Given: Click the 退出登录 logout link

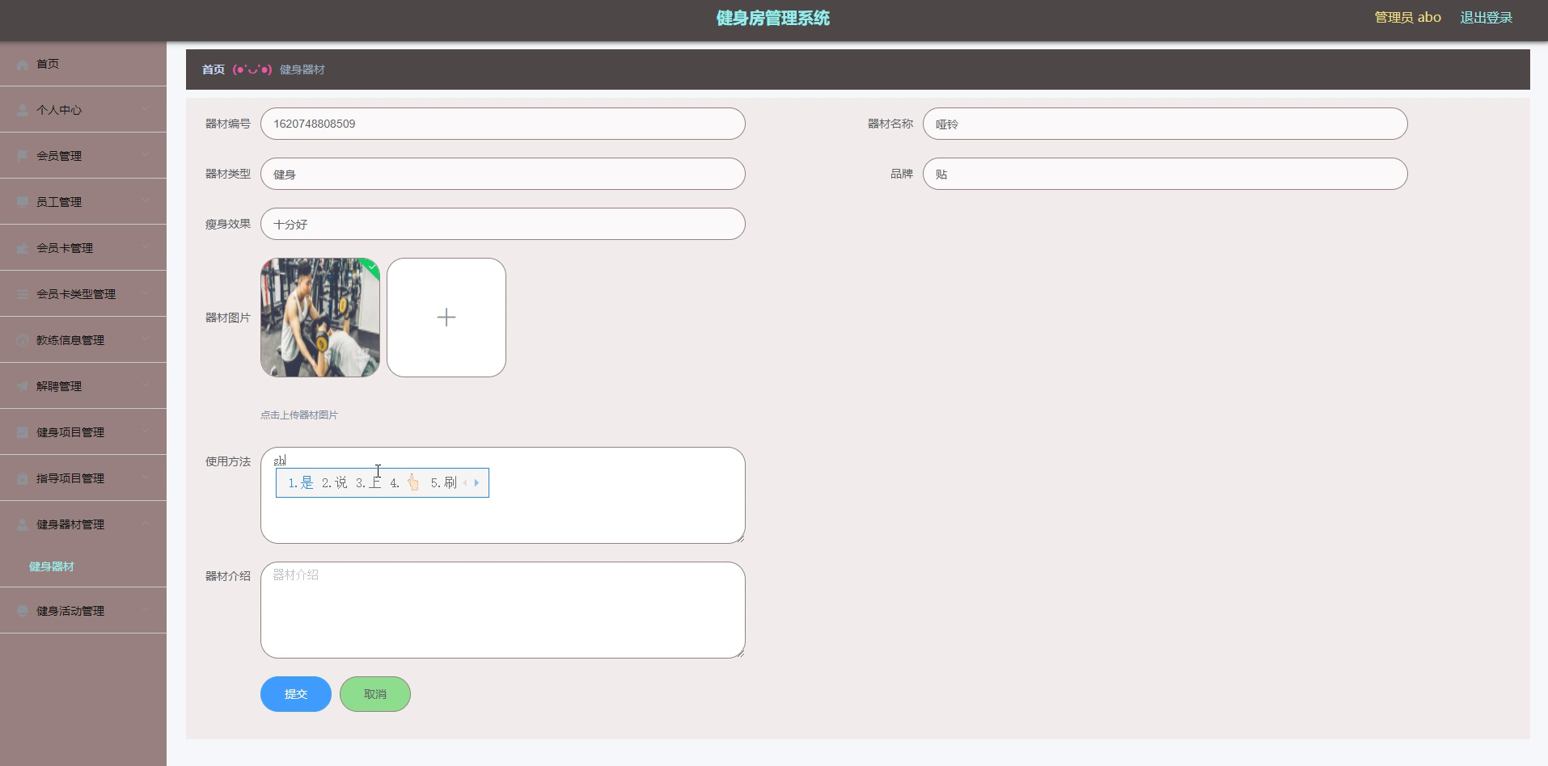Looking at the screenshot, I should click(x=1487, y=18).
